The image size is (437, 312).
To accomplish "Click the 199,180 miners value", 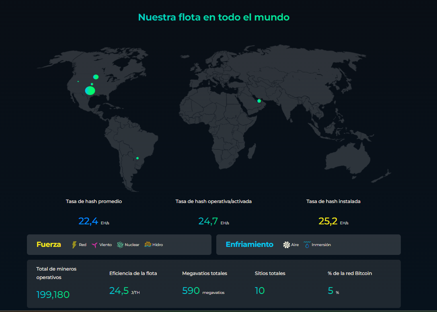I will click(x=53, y=295).
